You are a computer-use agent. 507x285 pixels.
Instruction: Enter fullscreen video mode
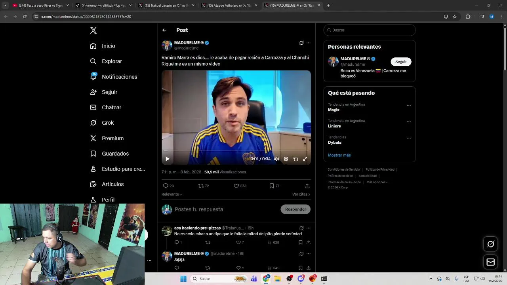(x=305, y=159)
